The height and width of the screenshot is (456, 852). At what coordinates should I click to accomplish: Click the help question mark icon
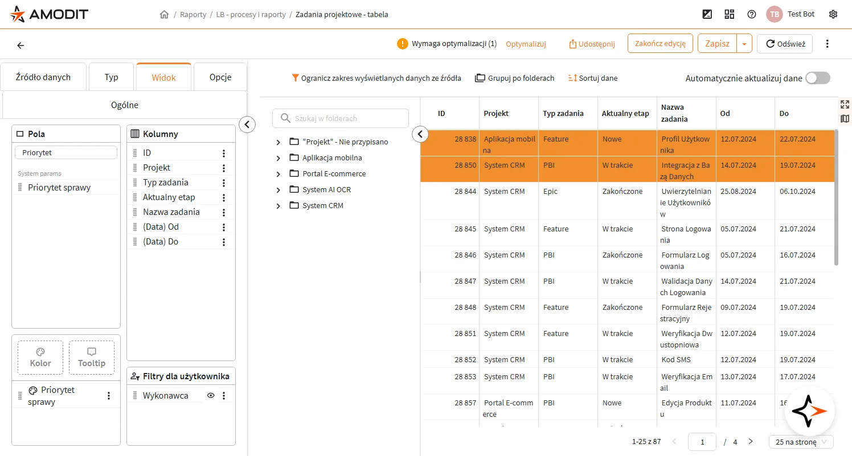coord(752,14)
